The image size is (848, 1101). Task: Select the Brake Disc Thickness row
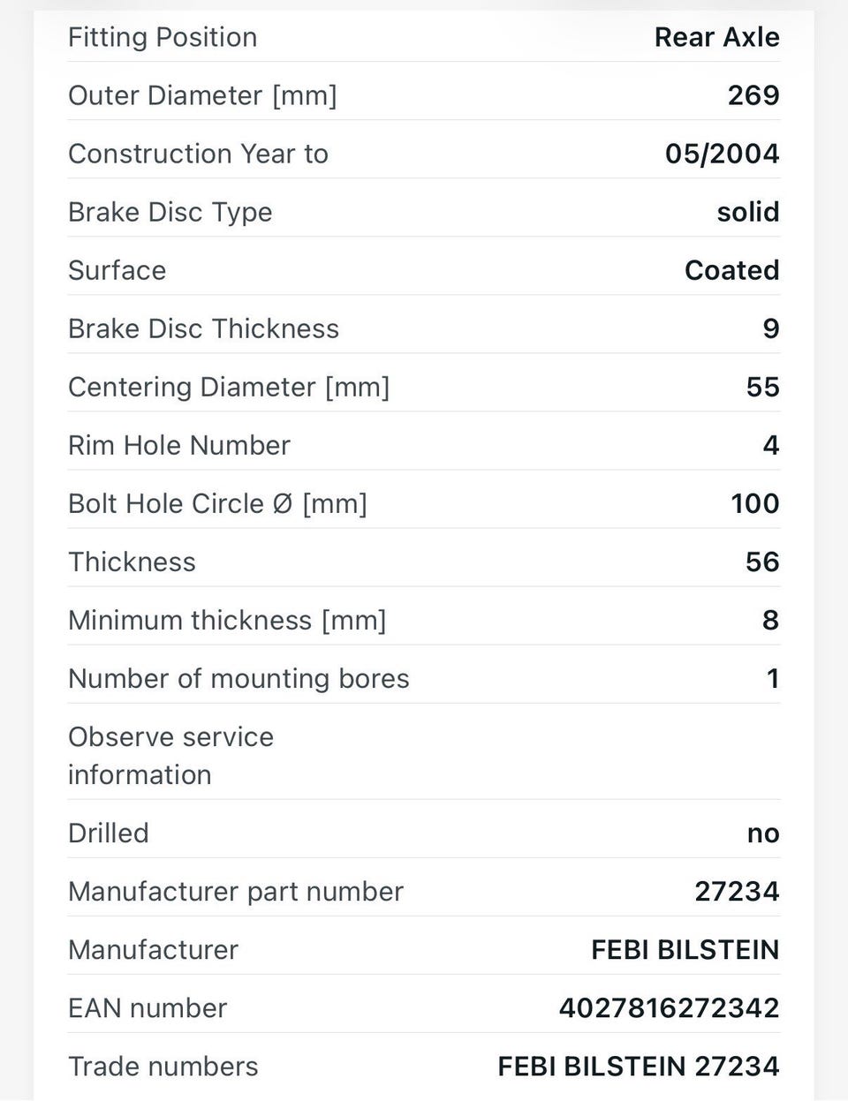[x=424, y=328]
